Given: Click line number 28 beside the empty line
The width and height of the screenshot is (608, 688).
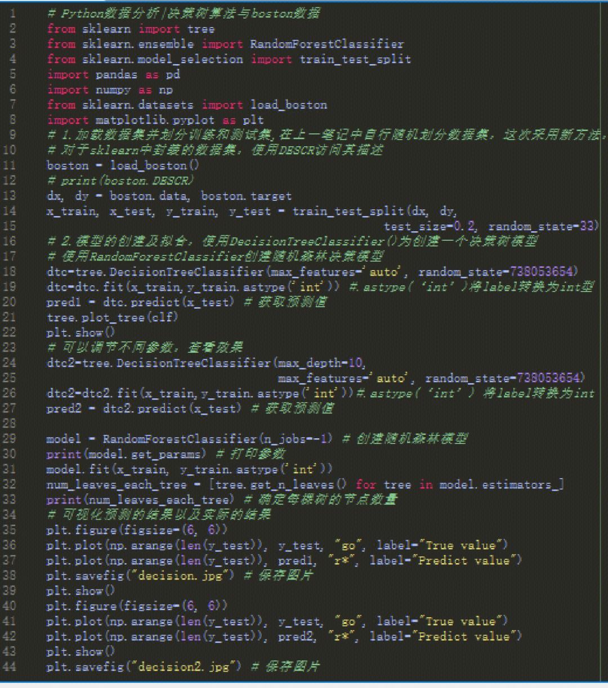Looking at the screenshot, I should pyautogui.click(x=12, y=424).
